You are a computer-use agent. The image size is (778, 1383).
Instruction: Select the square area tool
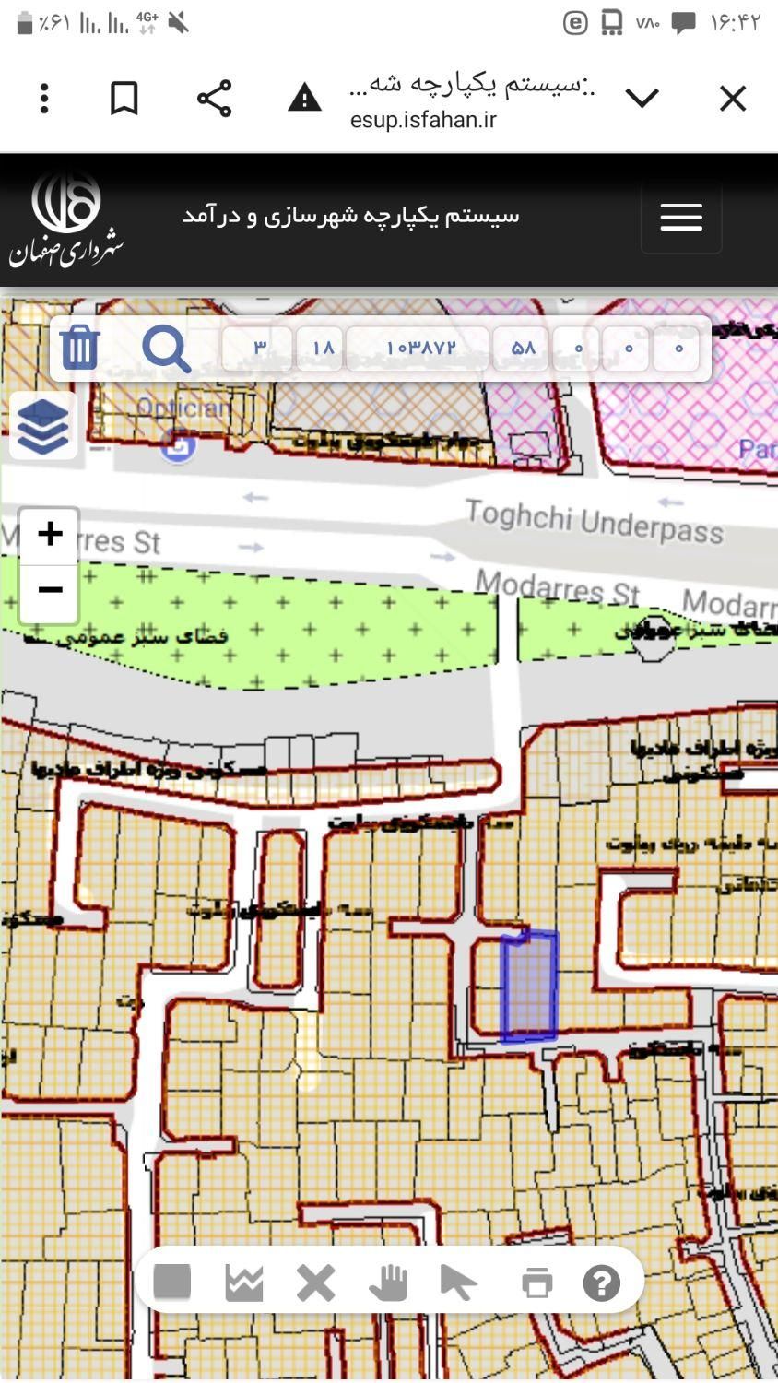point(172,1282)
